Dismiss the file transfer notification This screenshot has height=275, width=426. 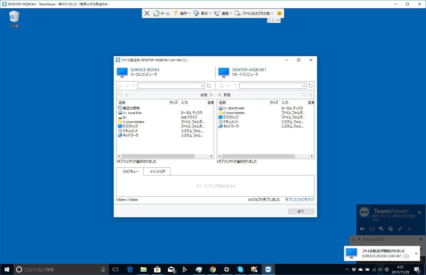coord(416,254)
